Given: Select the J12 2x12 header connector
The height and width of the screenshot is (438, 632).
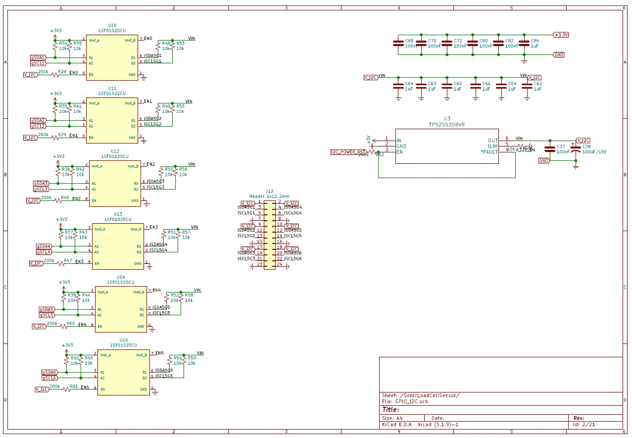Looking at the screenshot, I should (x=269, y=235).
